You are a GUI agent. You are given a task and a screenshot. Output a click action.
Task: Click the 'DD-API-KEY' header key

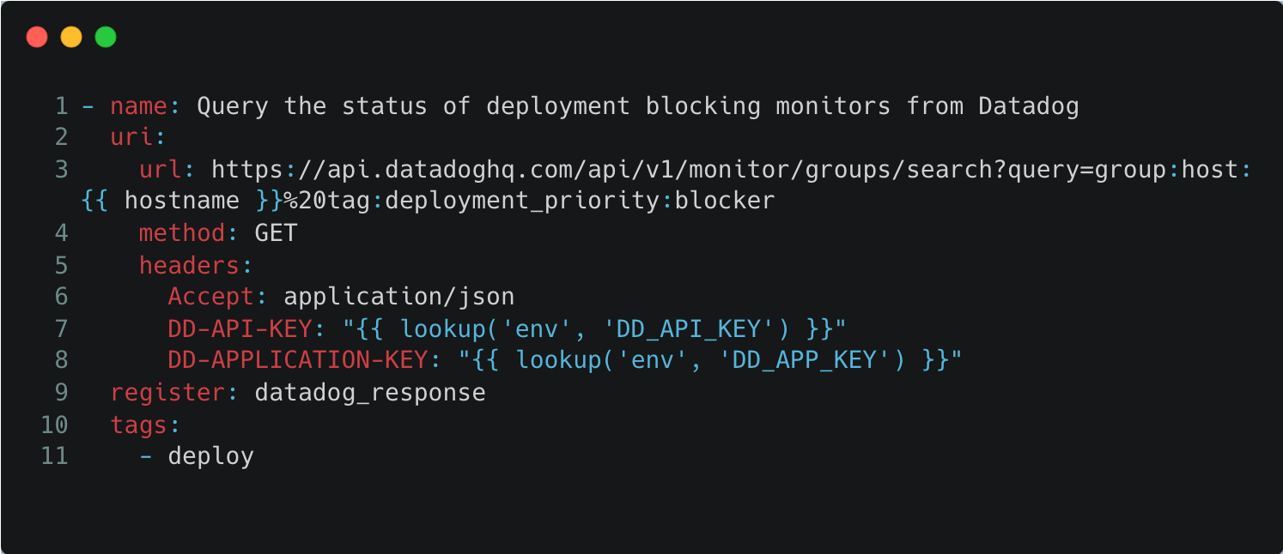click(240, 328)
